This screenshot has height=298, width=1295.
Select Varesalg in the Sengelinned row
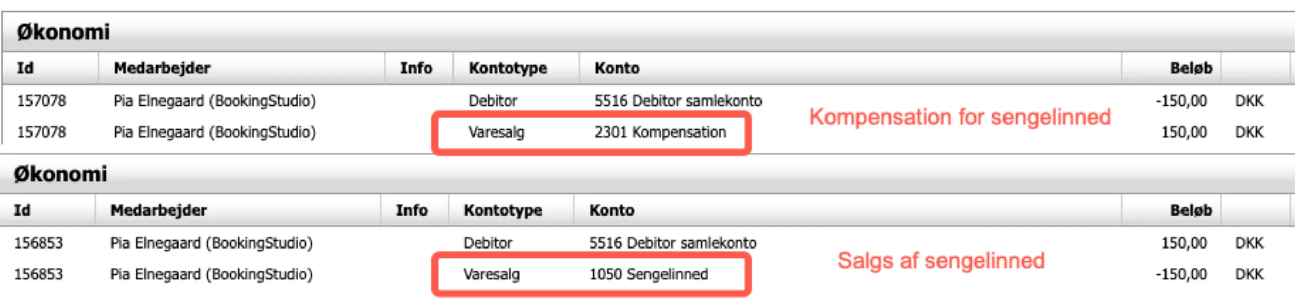pyautogui.click(x=491, y=274)
